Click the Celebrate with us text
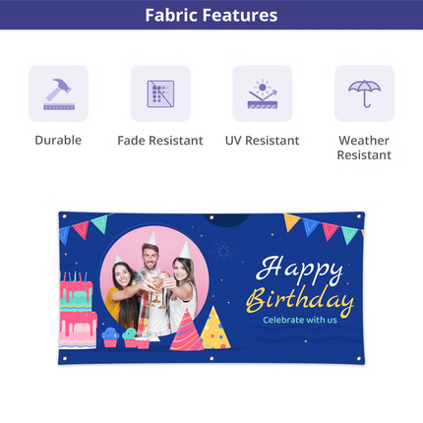The width and height of the screenshot is (423, 423). coord(300,320)
